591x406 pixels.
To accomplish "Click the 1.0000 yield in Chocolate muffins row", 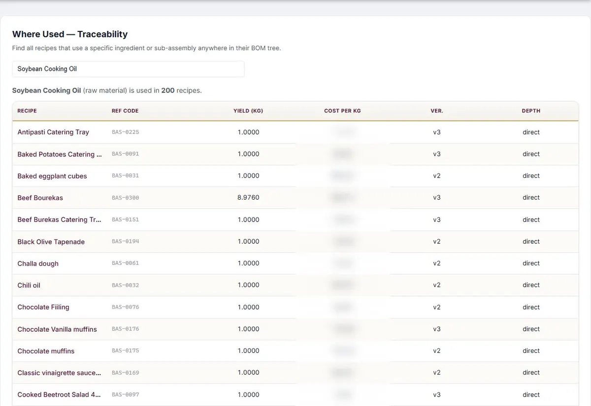I will coord(248,351).
